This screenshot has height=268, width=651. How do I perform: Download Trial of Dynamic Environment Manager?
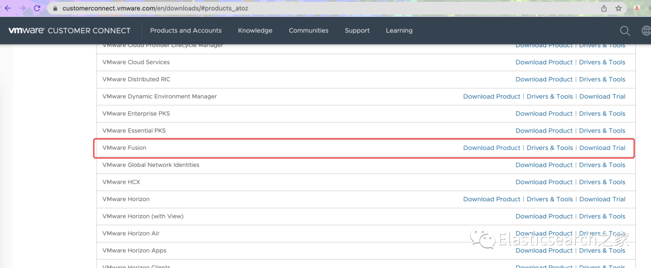602,96
